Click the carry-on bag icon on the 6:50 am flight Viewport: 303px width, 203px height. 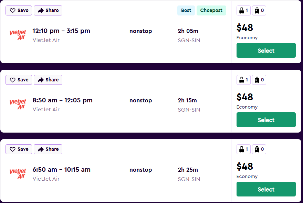[242, 149]
